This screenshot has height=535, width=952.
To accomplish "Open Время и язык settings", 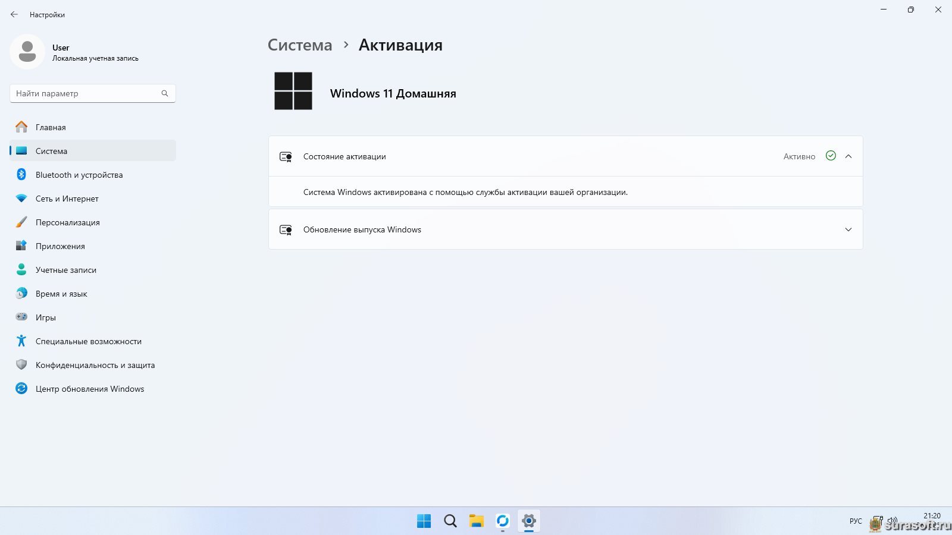I will (93, 293).
